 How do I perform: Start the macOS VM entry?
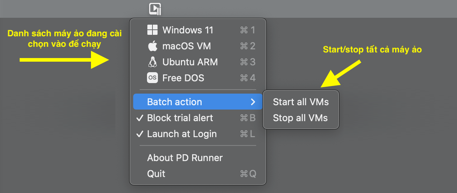click(187, 46)
